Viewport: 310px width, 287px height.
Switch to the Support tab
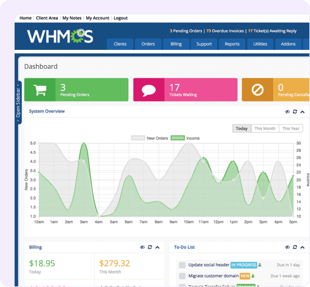tap(204, 44)
